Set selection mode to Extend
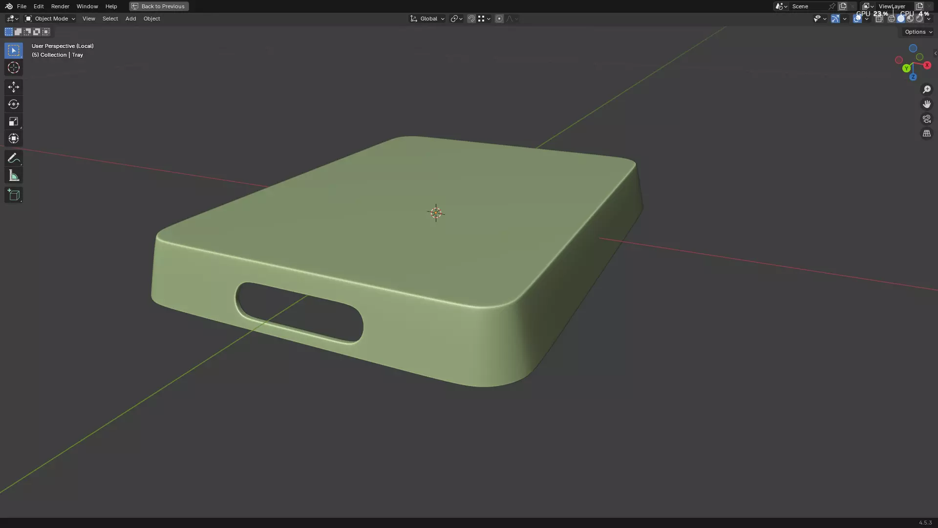 click(x=18, y=32)
